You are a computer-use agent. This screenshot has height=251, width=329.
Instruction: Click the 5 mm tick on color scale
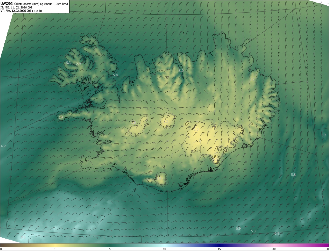tap(110, 249)
